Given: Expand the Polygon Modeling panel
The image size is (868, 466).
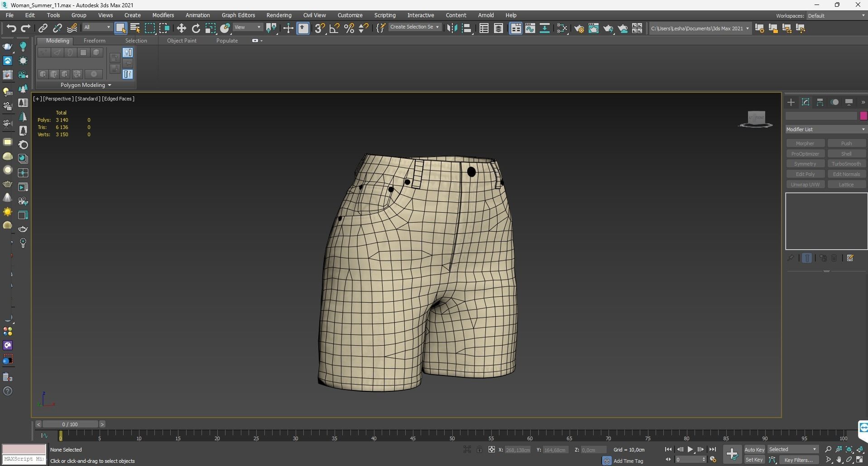Looking at the screenshot, I should [x=86, y=85].
